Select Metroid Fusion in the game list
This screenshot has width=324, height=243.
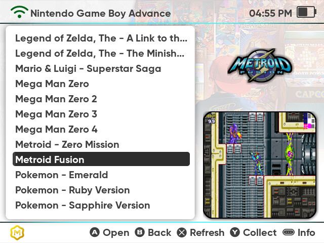pos(101,159)
